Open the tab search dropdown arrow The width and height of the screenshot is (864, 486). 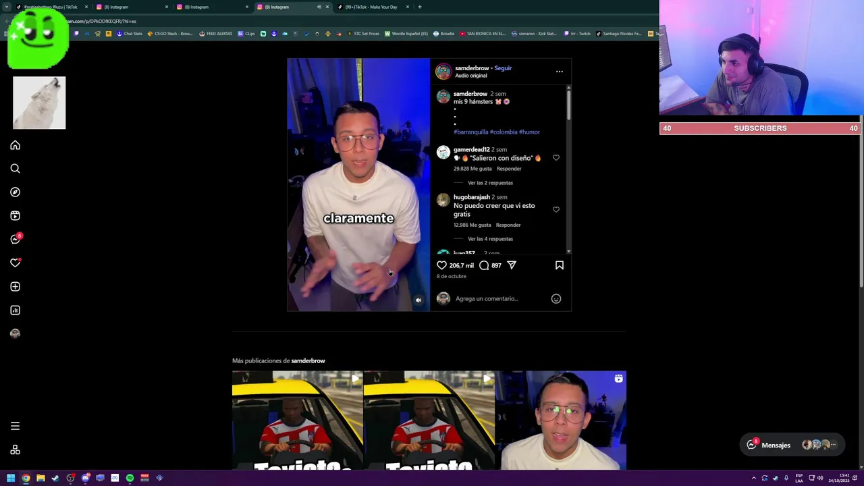click(6, 7)
